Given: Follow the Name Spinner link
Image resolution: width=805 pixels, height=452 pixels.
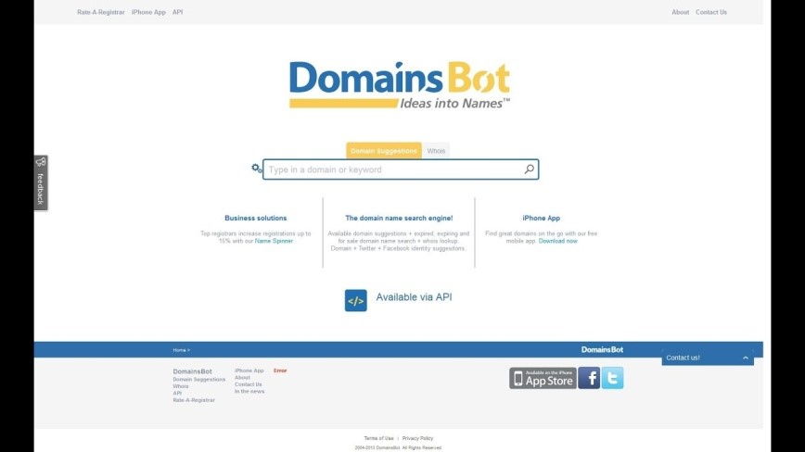Looking at the screenshot, I should point(274,241).
